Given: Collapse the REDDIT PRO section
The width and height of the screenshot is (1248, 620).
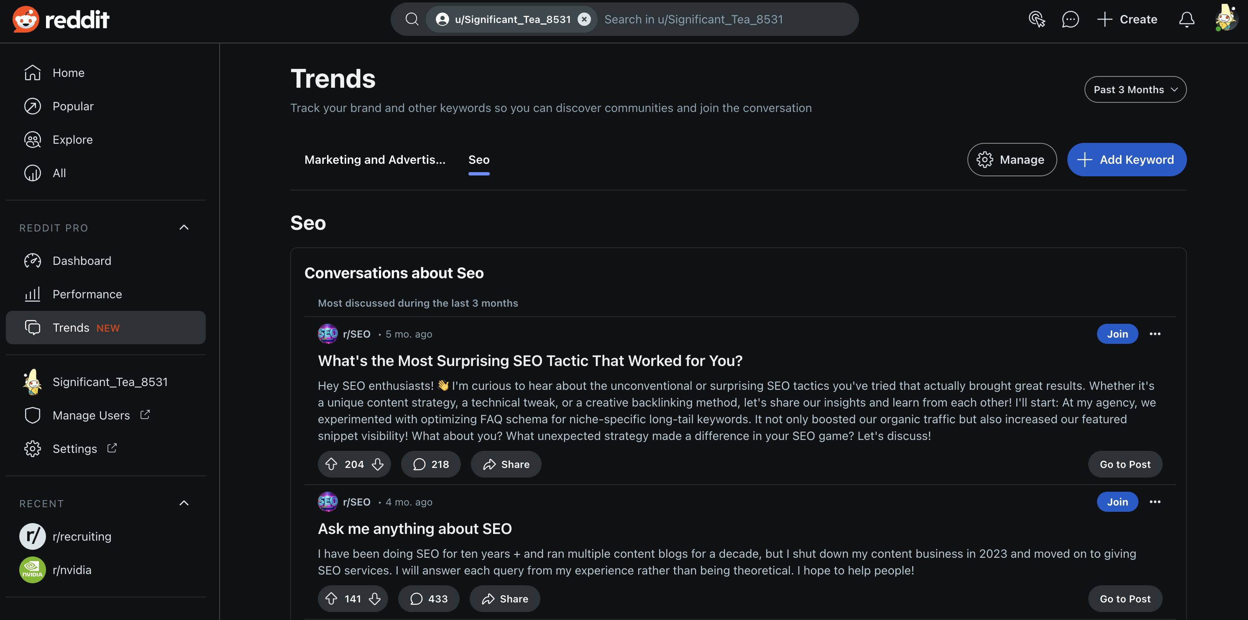Looking at the screenshot, I should (x=183, y=227).
